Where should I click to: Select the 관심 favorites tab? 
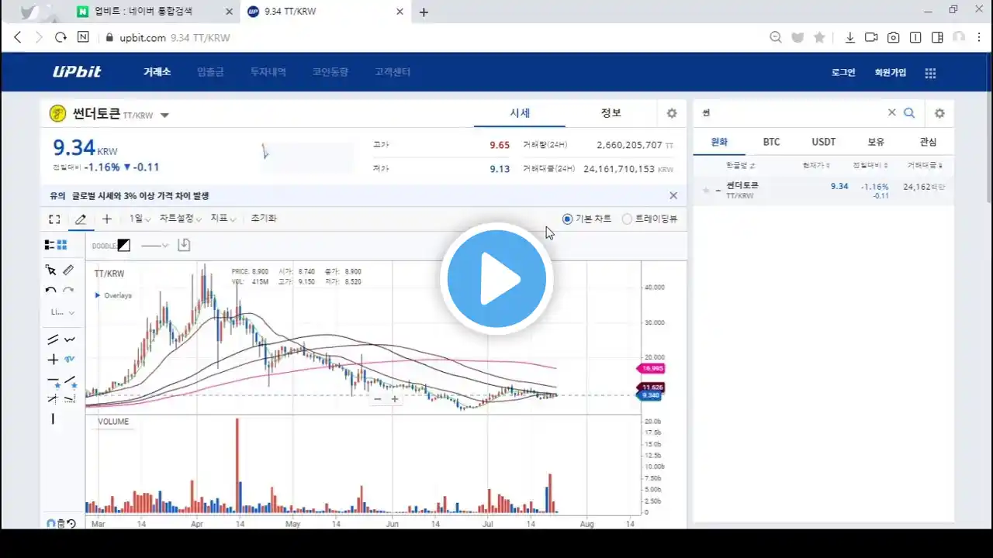pos(928,142)
